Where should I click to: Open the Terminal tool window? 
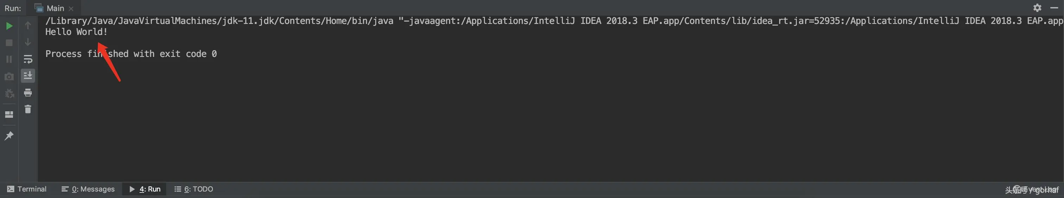pyautogui.click(x=27, y=189)
